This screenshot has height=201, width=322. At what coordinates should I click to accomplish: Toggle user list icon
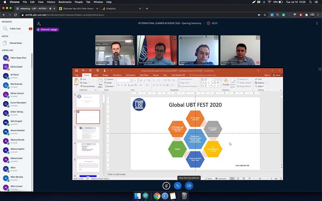point(38,23)
